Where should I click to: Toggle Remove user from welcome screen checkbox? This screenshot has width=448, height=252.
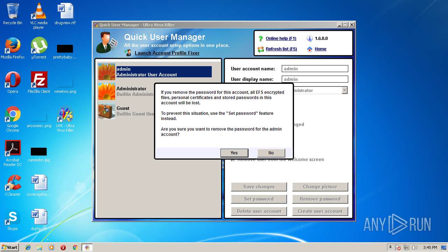[233, 160]
